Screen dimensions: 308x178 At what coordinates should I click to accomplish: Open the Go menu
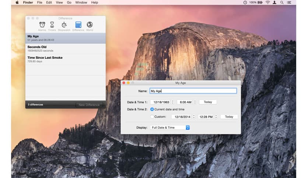pyautogui.click(x=69, y=3)
